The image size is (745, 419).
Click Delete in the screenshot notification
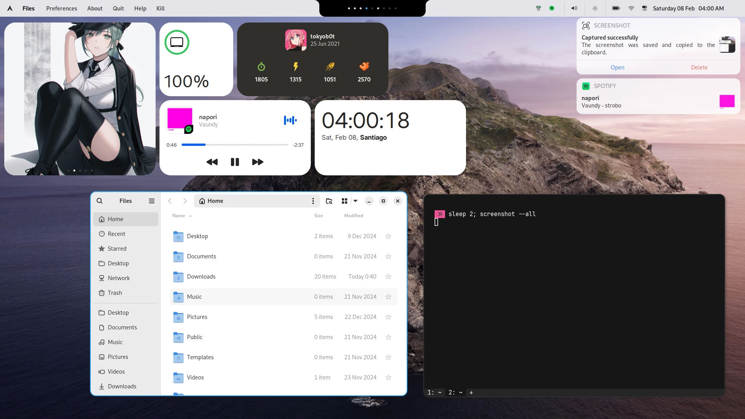click(699, 68)
